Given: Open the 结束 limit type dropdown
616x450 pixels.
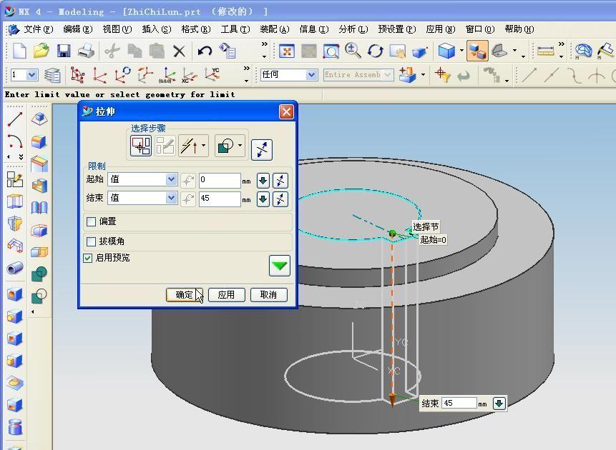Looking at the screenshot, I should pos(171,198).
